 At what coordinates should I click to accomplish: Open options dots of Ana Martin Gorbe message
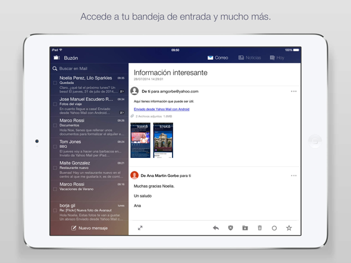pos(294,176)
